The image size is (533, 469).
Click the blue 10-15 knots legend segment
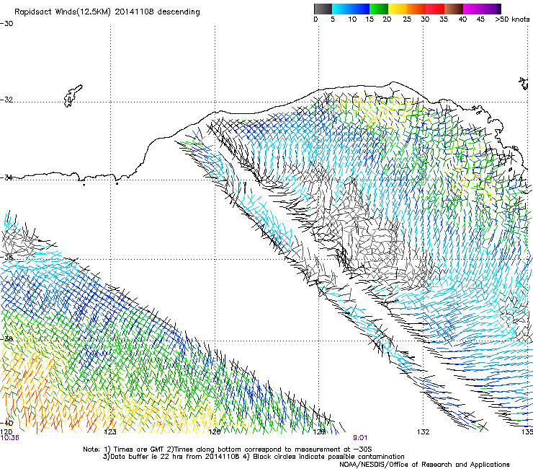tap(360, 9)
